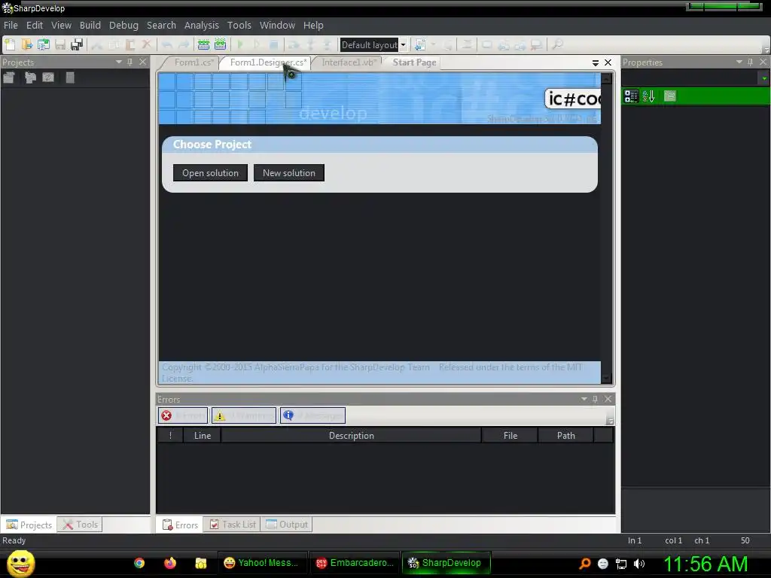This screenshot has width=771, height=578.
Task: Click the Property Pages icon in Properties panel
Action: point(669,96)
